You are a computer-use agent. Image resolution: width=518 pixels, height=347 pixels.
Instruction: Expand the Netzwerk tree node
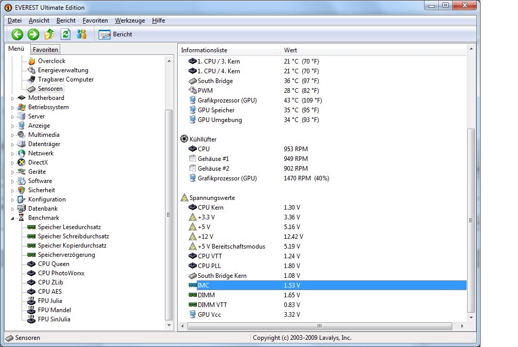tap(12, 154)
